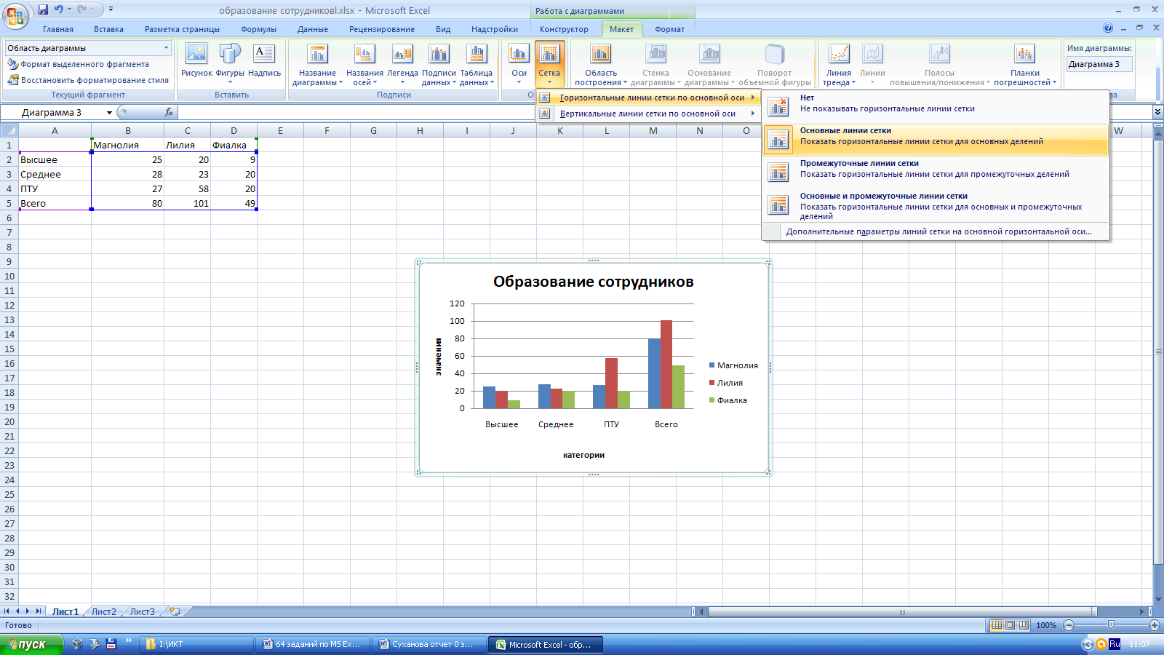Select cell A2 containing Высшее
Image resolution: width=1164 pixels, height=655 pixels.
(55, 159)
